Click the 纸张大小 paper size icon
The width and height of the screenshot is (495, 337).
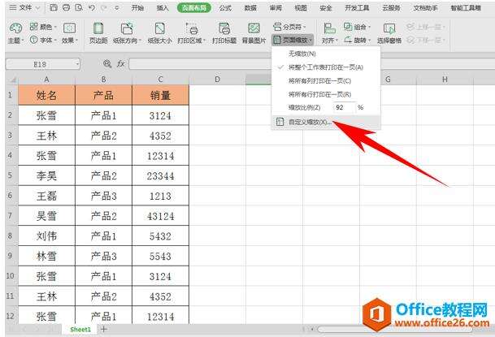[x=160, y=33]
